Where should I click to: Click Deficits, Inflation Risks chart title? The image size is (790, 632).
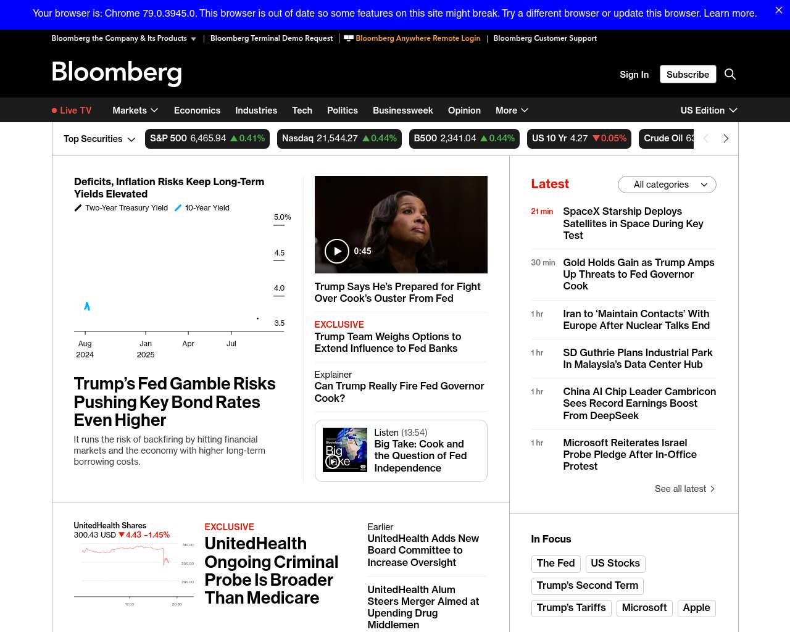point(169,188)
